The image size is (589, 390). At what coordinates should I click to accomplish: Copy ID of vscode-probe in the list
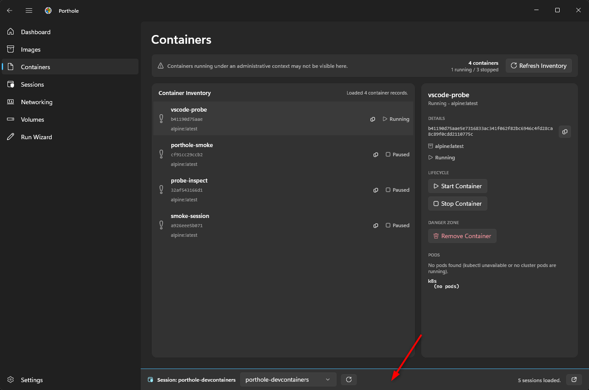(373, 119)
